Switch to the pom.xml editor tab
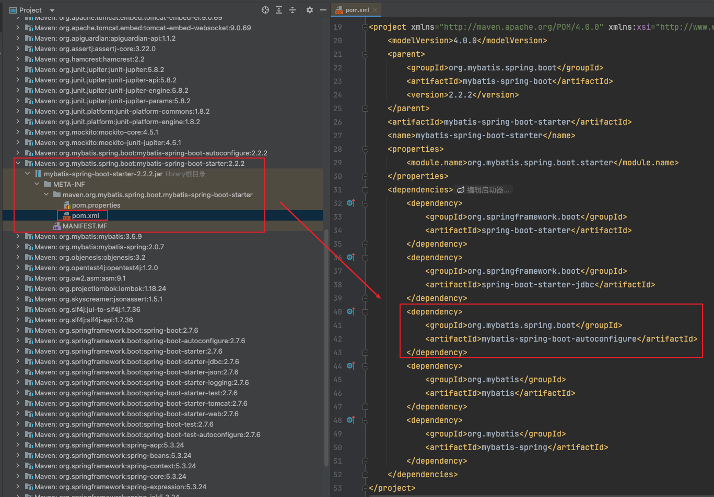The image size is (714, 497). pyautogui.click(x=357, y=10)
